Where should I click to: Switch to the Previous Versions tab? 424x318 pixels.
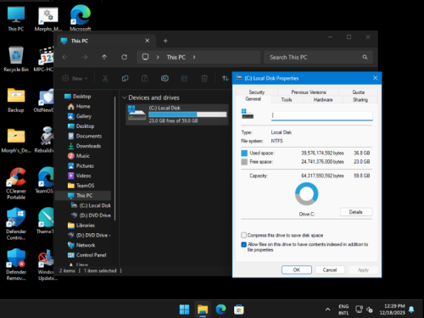tap(309, 92)
